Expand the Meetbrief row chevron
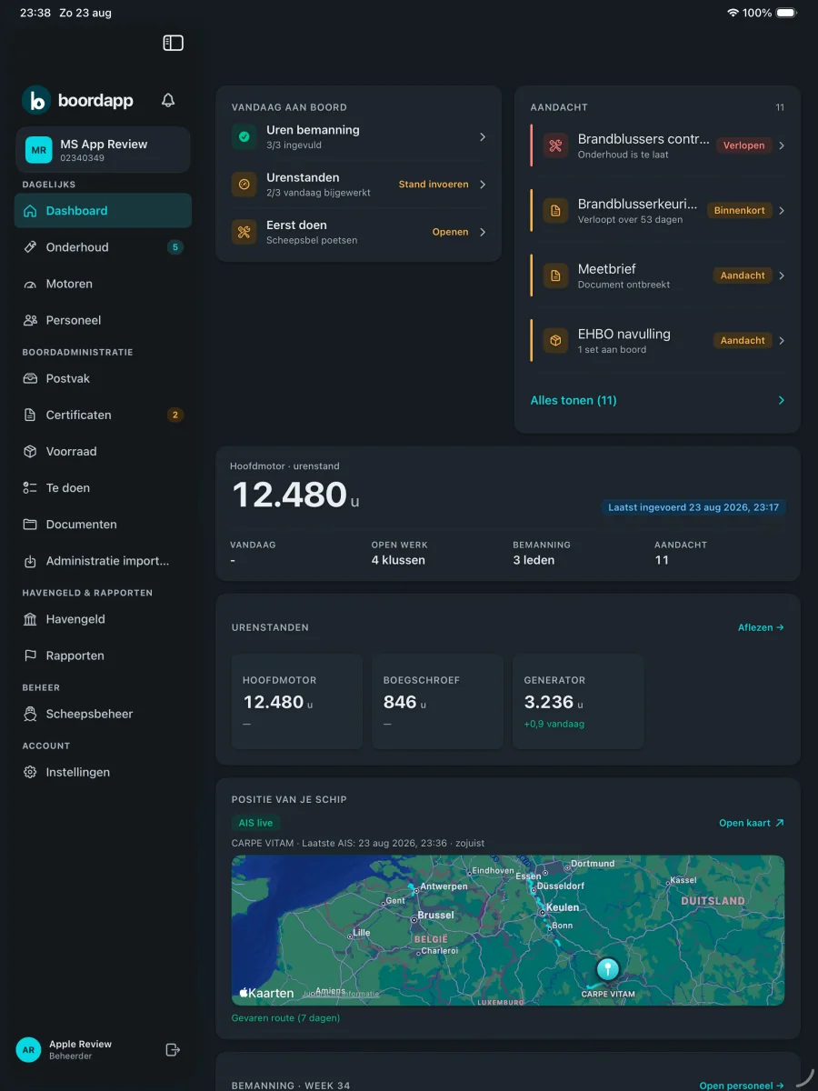 (782, 275)
